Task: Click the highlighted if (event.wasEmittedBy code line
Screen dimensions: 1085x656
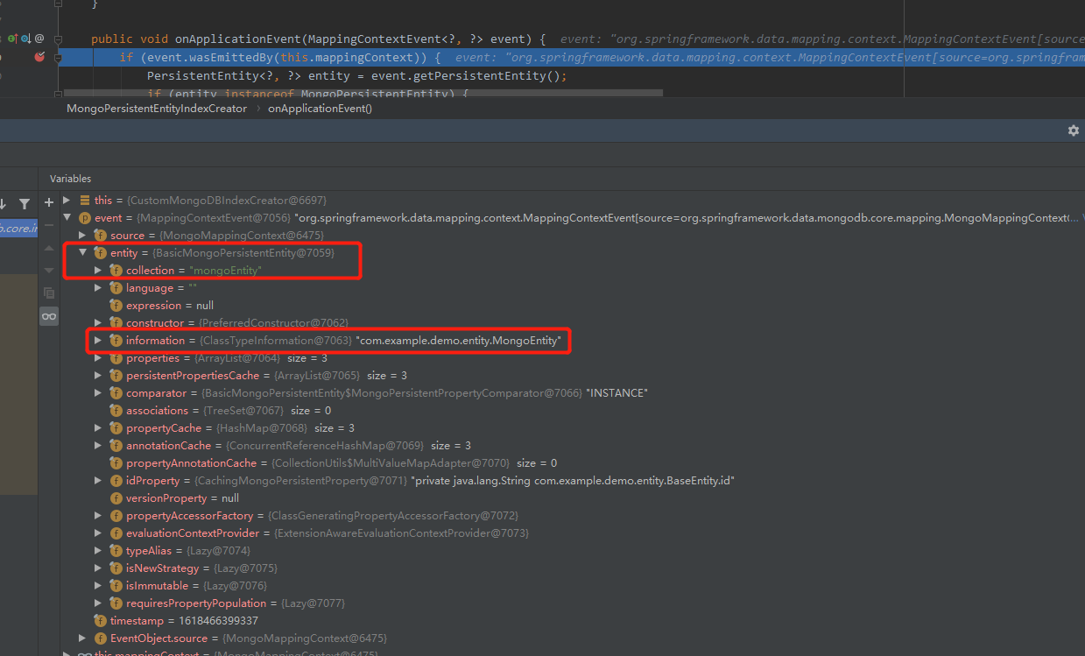Action: 573,58
